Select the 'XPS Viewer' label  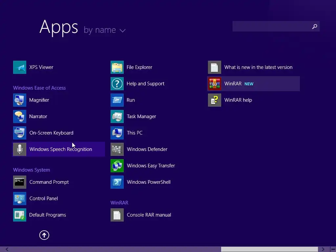coord(41,67)
